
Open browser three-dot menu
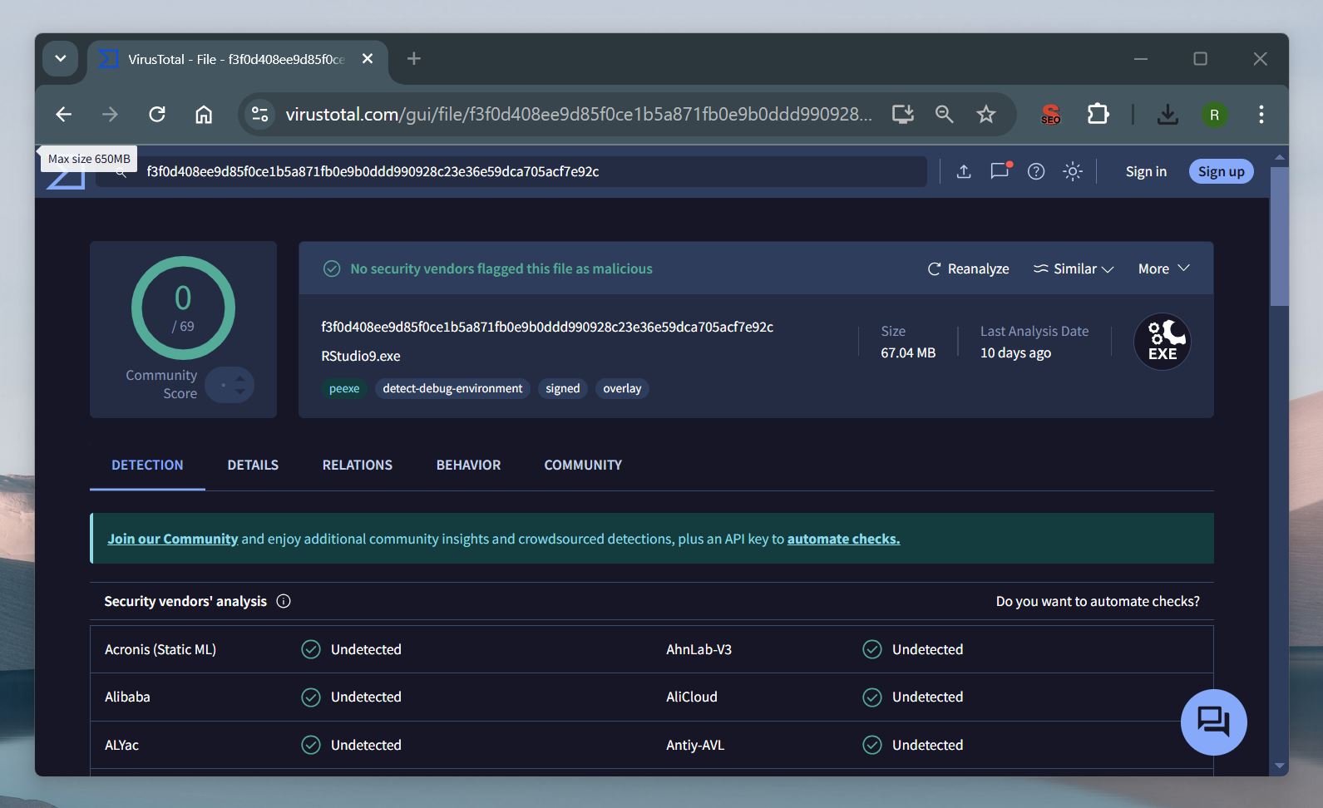point(1261,115)
